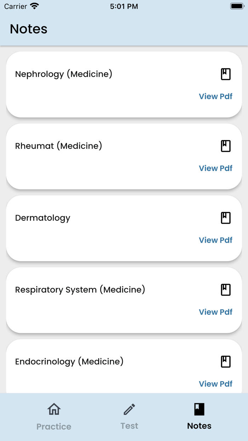Bookmark the Rheumat (Medicine) notes

[226, 146]
